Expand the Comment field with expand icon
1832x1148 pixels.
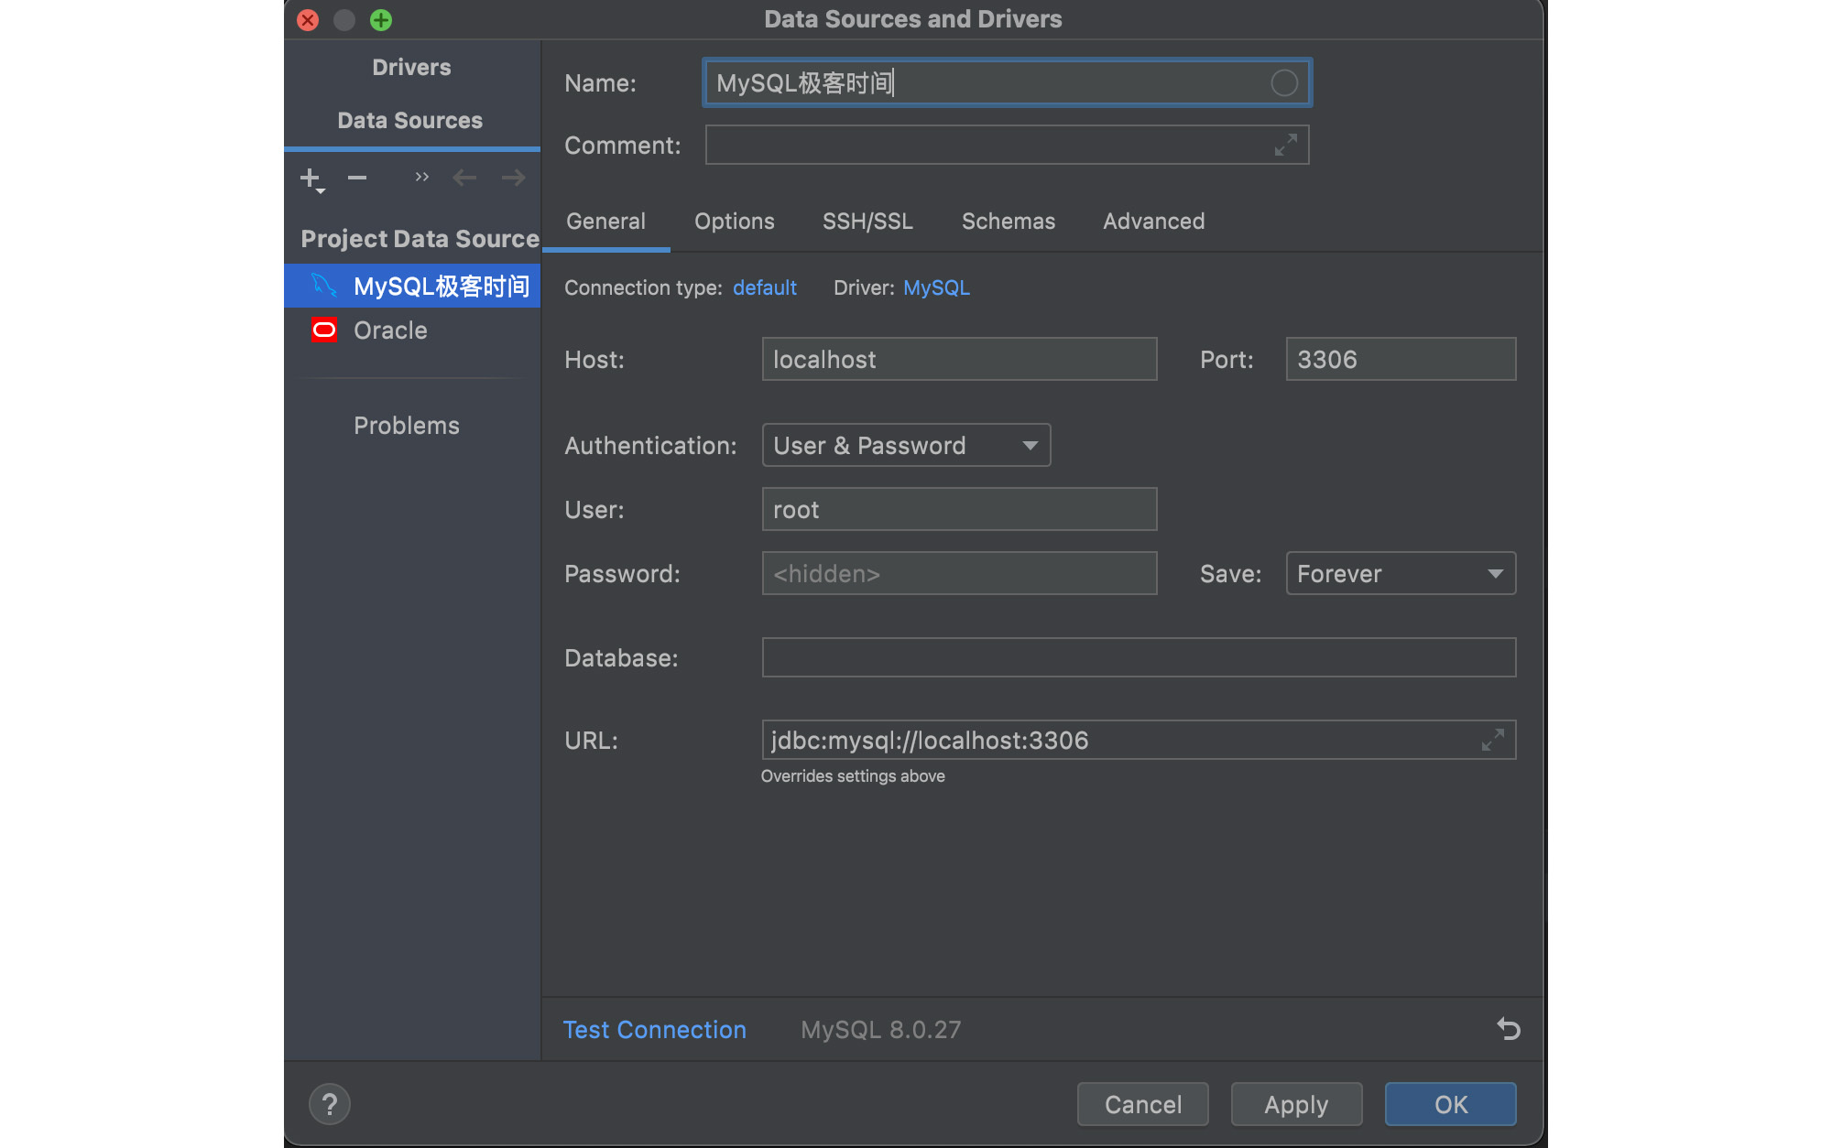click(x=1285, y=145)
